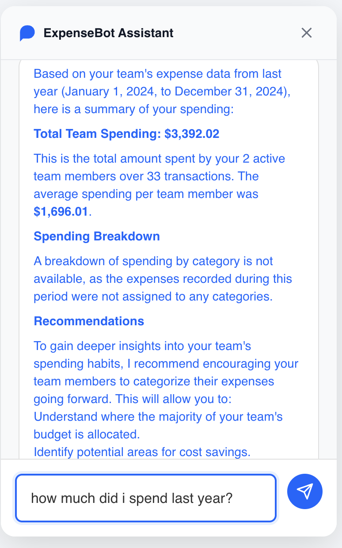Click the assistant branding icon in the header
342x548 pixels.
(x=27, y=33)
